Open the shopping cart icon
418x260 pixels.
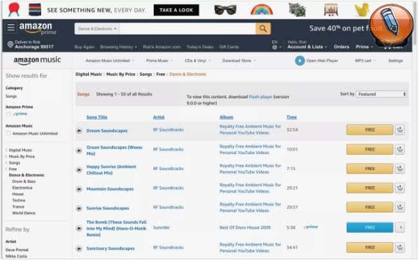[387, 47]
